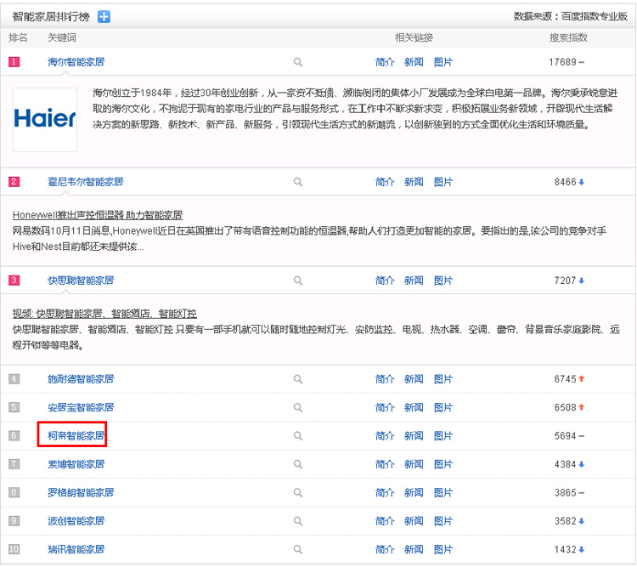The height and width of the screenshot is (567, 637).
Task: Click the rank 1 badge
Action: (x=14, y=62)
